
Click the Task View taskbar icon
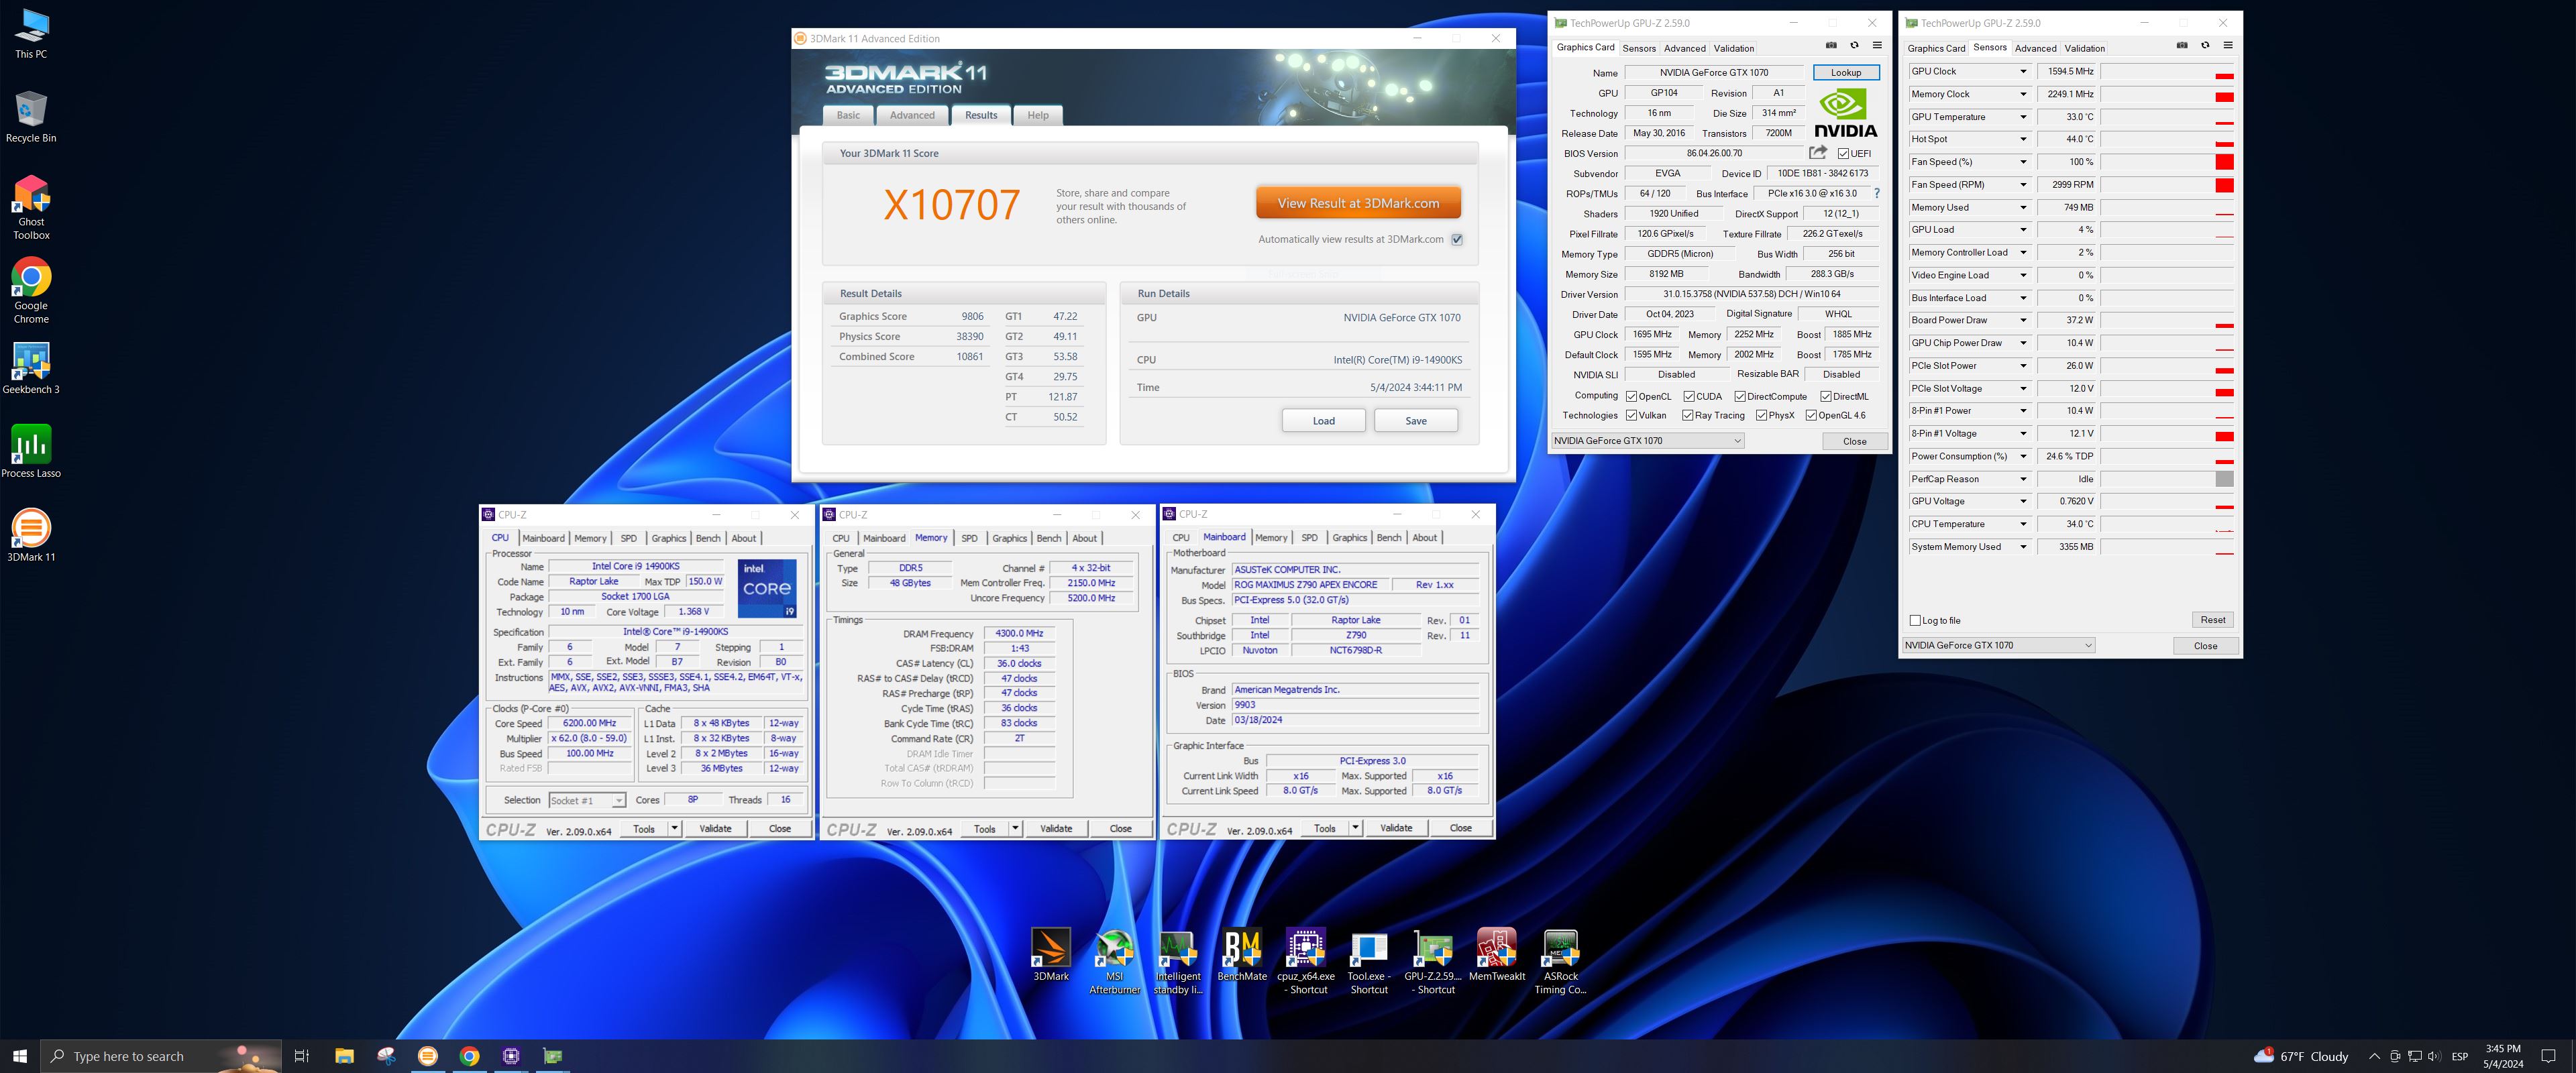pos(301,1056)
